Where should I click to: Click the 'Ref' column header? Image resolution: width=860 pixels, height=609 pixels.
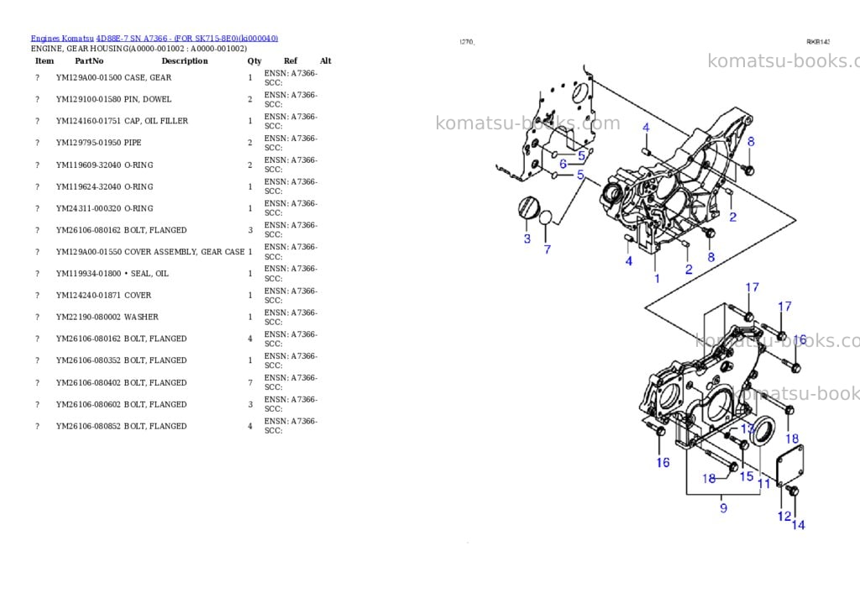tap(290, 60)
